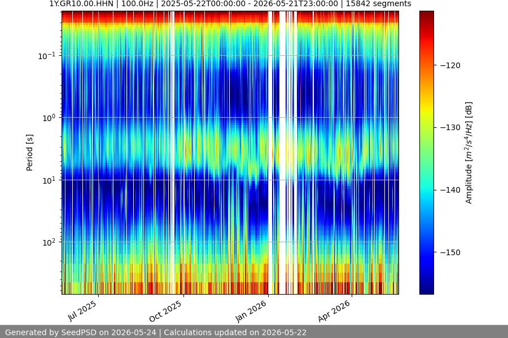
Task: Click the '100.0Hz' sampling rate text
Action: [x=137, y=4]
